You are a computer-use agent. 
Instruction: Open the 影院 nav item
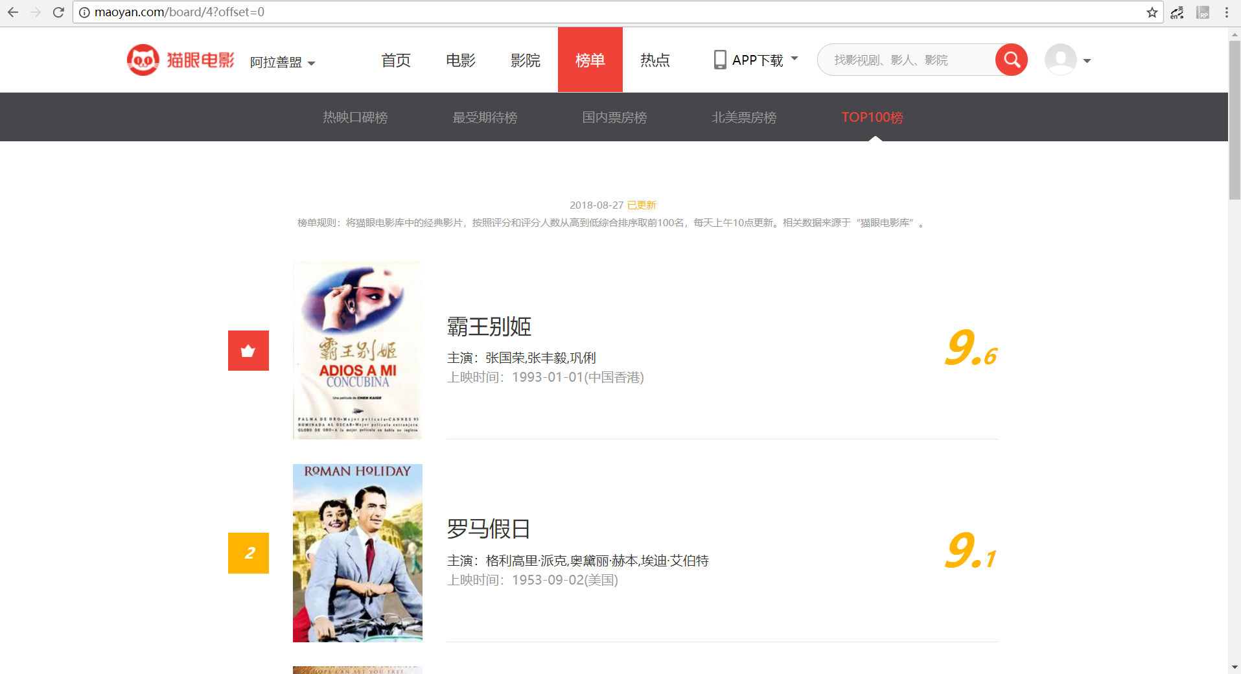point(526,60)
